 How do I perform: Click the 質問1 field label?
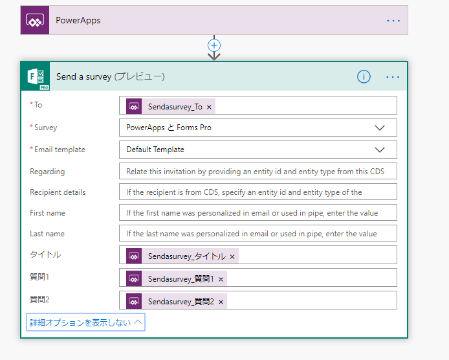[x=39, y=277]
